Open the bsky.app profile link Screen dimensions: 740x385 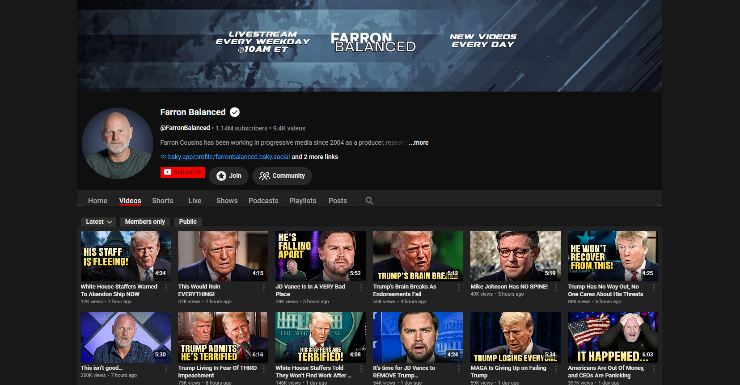point(229,157)
